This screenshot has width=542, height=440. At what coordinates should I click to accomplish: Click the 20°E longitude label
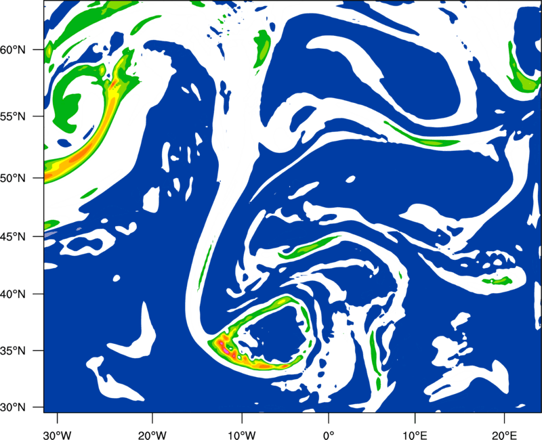pyautogui.click(x=504, y=435)
